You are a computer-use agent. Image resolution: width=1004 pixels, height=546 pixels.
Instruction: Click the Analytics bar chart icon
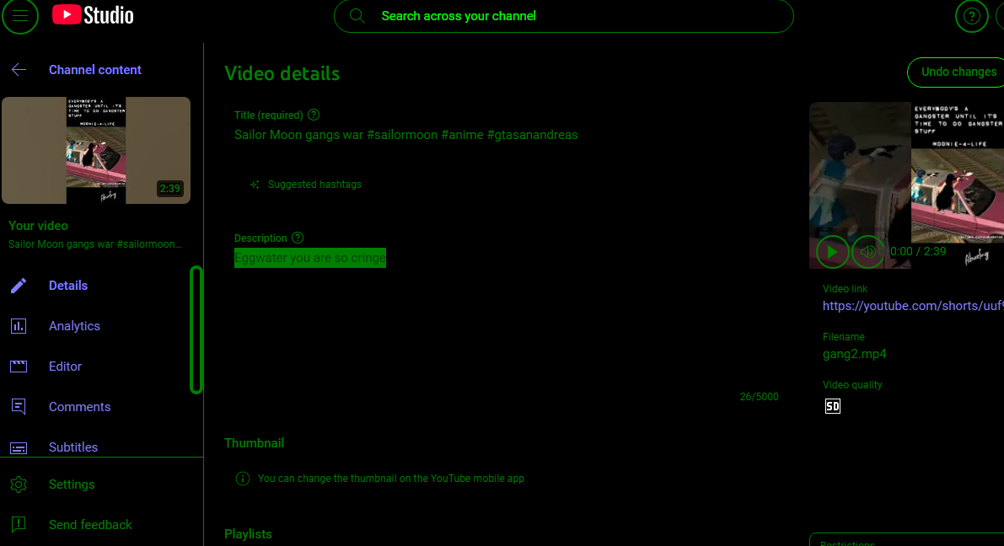(x=19, y=326)
